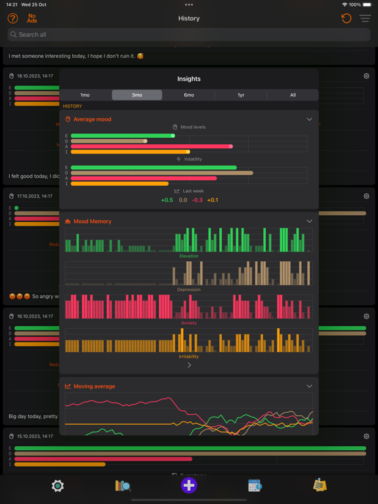
Task: Open entry dated 15.10.2023, 14:17
Action: pos(35,436)
